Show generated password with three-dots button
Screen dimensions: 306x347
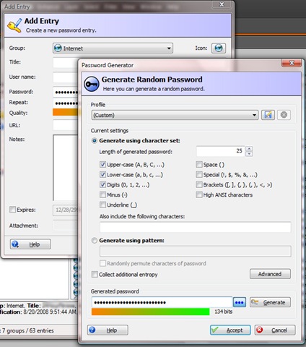coord(240,302)
